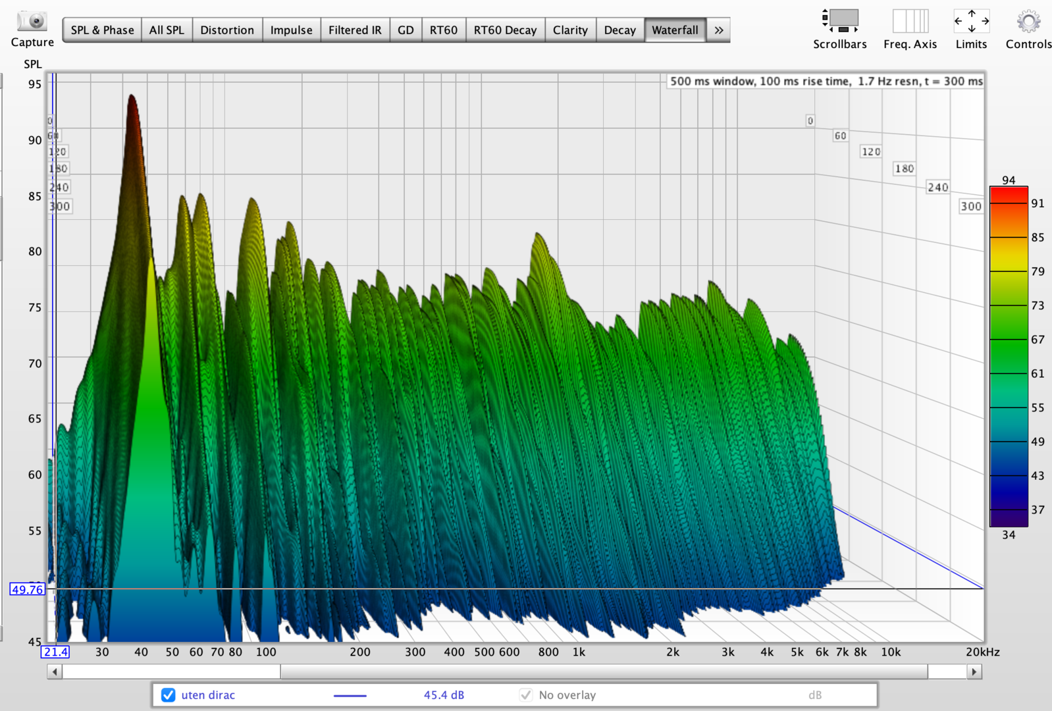The height and width of the screenshot is (711, 1052).
Task: Show the Filtered IR graph
Action: [x=355, y=30]
